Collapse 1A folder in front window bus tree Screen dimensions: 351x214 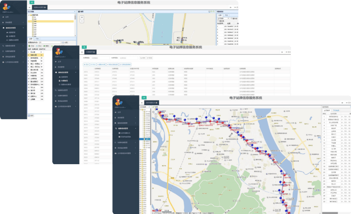click(140, 109)
